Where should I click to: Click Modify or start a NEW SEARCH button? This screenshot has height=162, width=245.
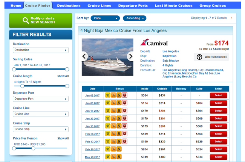tap(41, 20)
